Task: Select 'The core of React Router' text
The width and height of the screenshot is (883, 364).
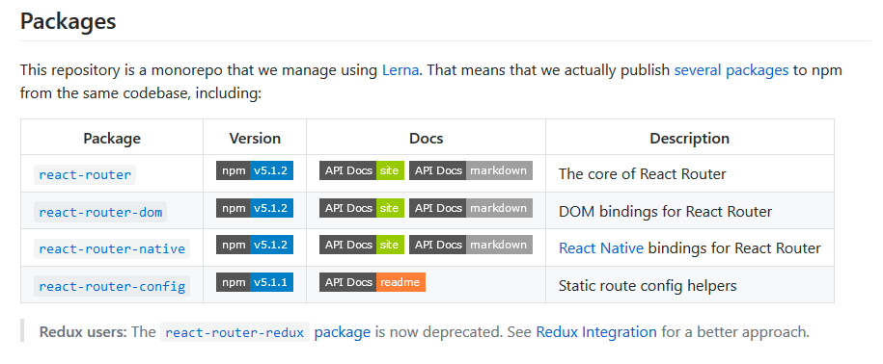Action: pos(643,174)
